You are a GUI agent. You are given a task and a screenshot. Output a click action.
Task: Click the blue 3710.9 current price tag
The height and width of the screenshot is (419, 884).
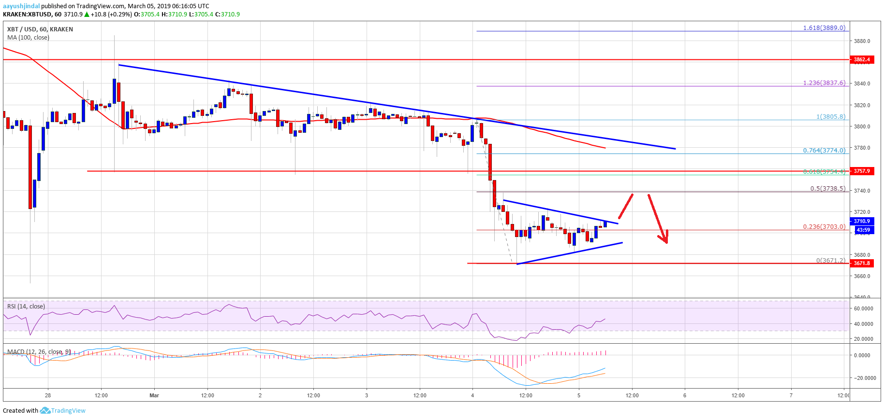point(861,221)
